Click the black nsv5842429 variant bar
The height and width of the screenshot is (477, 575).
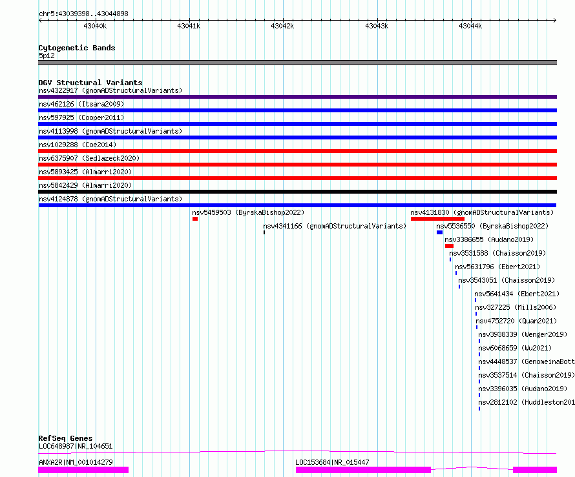tap(297, 192)
